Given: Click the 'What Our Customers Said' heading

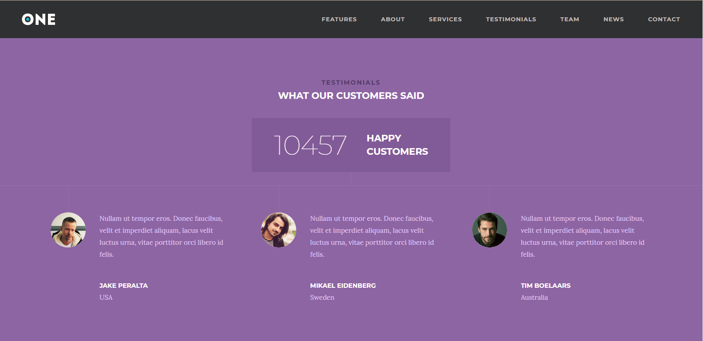Looking at the screenshot, I should 351,96.
